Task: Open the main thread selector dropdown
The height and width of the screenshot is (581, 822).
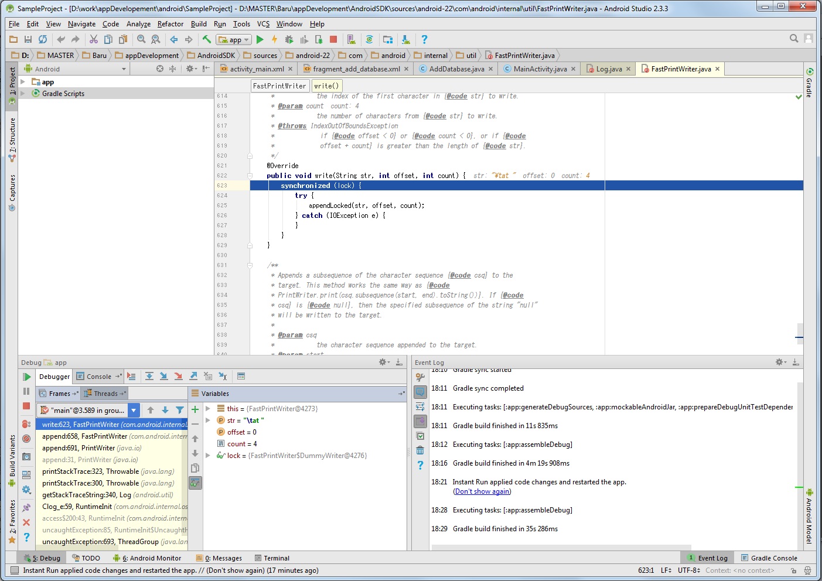Action: [x=134, y=411]
